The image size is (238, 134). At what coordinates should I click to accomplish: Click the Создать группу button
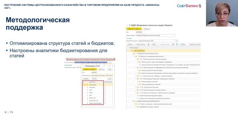[x=141, y=44]
